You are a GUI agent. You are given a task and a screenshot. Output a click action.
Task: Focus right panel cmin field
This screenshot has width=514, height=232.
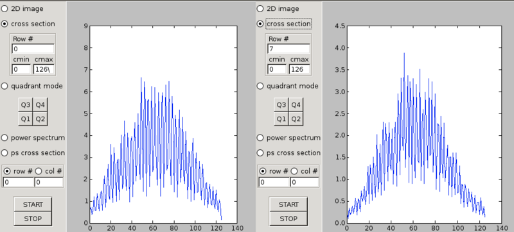(x=277, y=69)
